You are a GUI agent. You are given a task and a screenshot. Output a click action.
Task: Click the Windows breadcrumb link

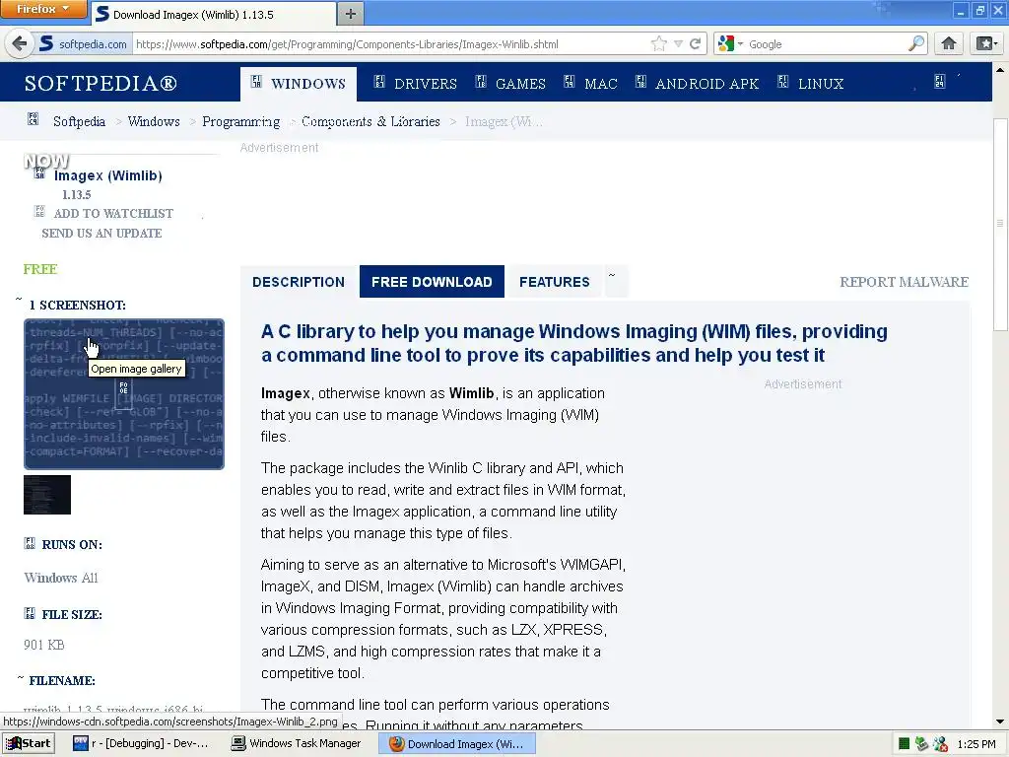tap(154, 121)
